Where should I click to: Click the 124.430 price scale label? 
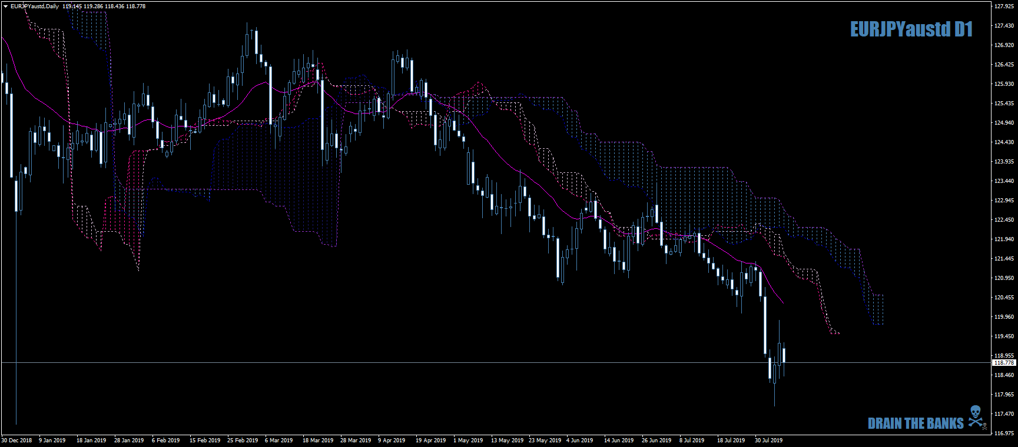click(x=1004, y=142)
